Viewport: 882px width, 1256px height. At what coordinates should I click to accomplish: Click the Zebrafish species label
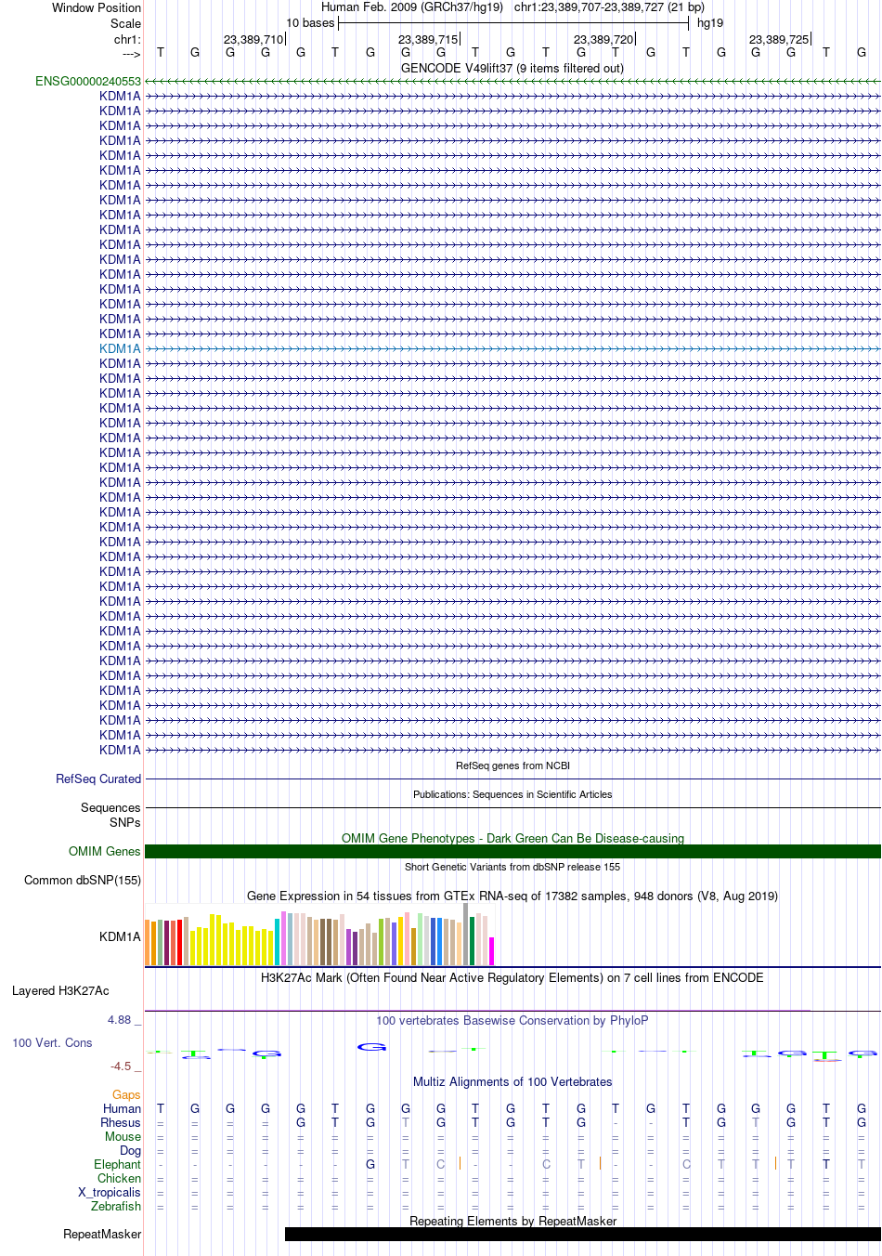(116, 1207)
